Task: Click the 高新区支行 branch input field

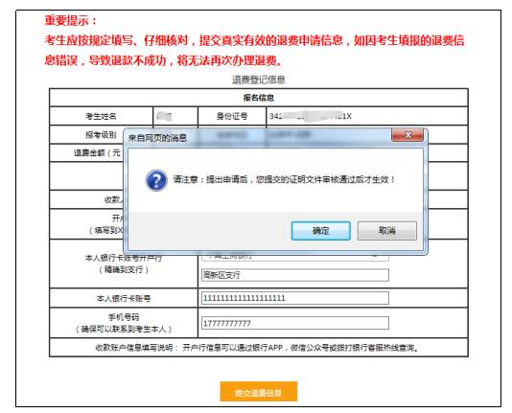Action: (295, 275)
